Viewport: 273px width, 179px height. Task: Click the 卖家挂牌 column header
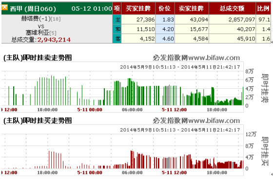pos(192,8)
